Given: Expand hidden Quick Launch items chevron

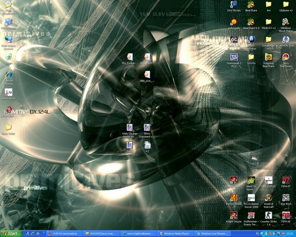Looking at the screenshot, I should click(x=44, y=232).
